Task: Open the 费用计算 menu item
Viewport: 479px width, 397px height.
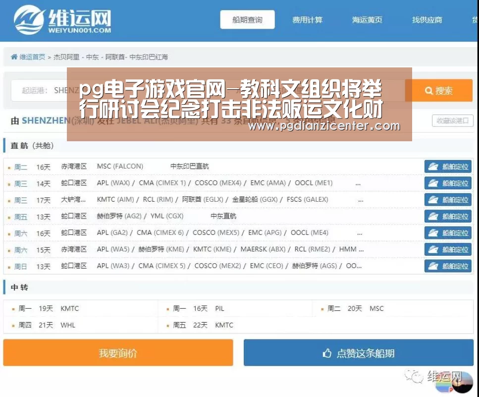Action: [x=307, y=20]
